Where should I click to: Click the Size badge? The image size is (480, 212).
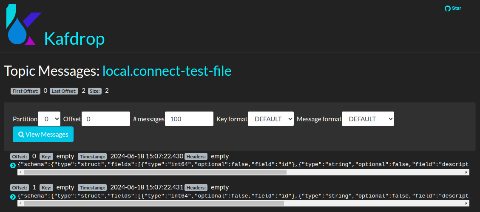95,91
